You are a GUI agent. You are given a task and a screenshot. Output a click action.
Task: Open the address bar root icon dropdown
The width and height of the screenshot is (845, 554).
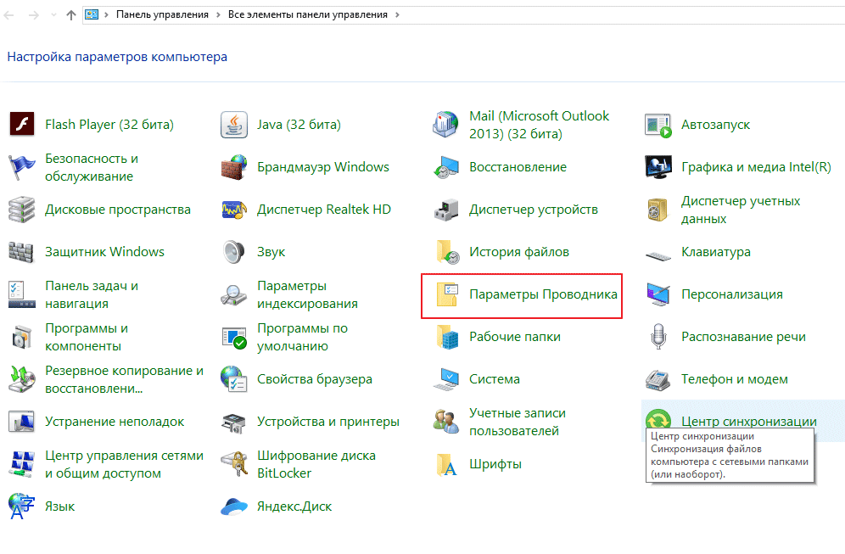(x=105, y=14)
